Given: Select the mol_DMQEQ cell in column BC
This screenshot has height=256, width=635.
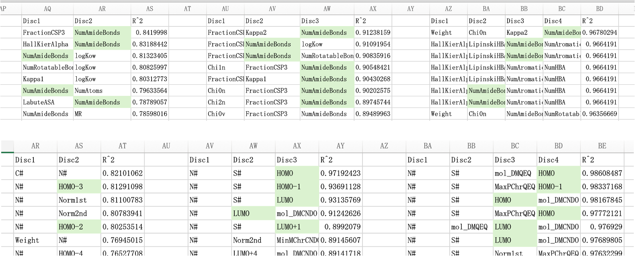Looking at the screenshot, I should [515, 173].
